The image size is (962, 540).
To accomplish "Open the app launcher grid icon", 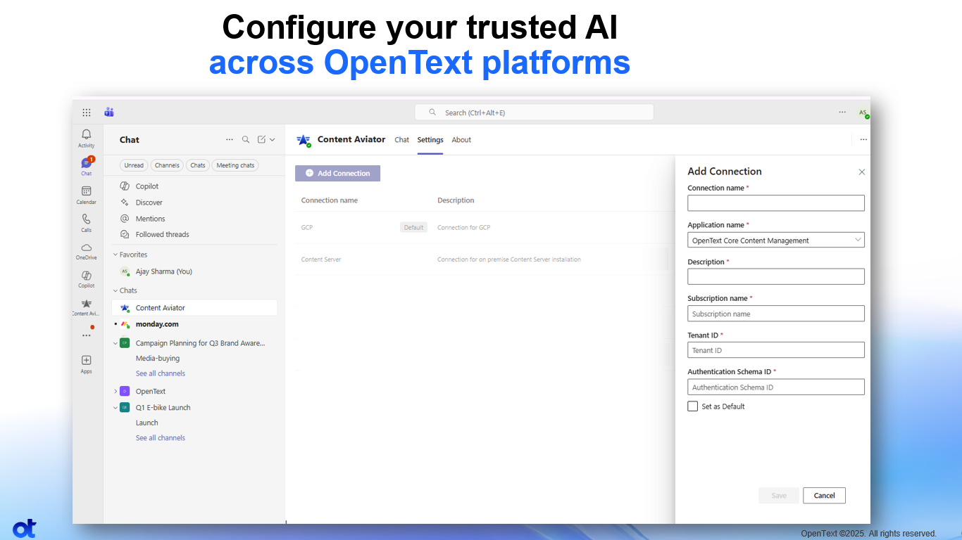I will (x=87, y=112).
